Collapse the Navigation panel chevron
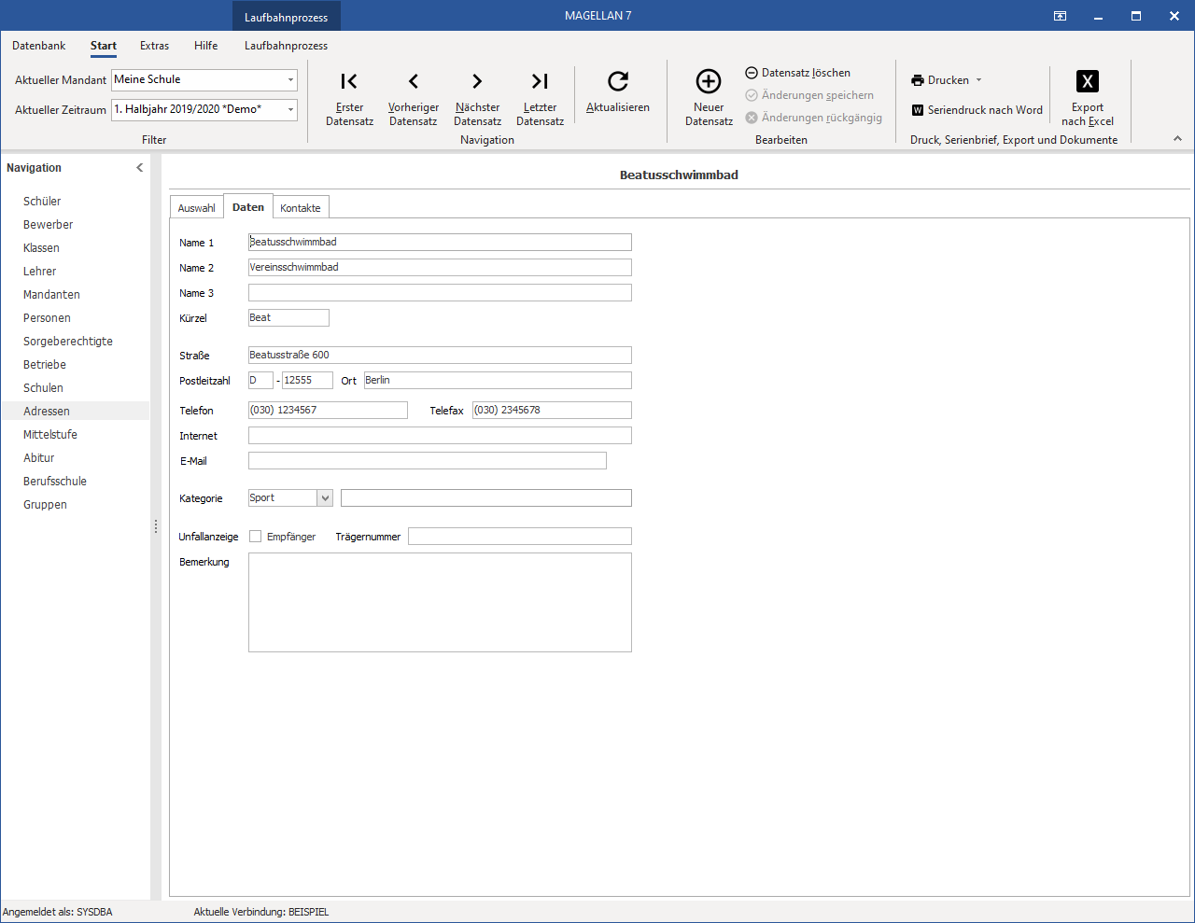Image resolution: width=1195 pixels, height=923 pixels. click(140, 168)
